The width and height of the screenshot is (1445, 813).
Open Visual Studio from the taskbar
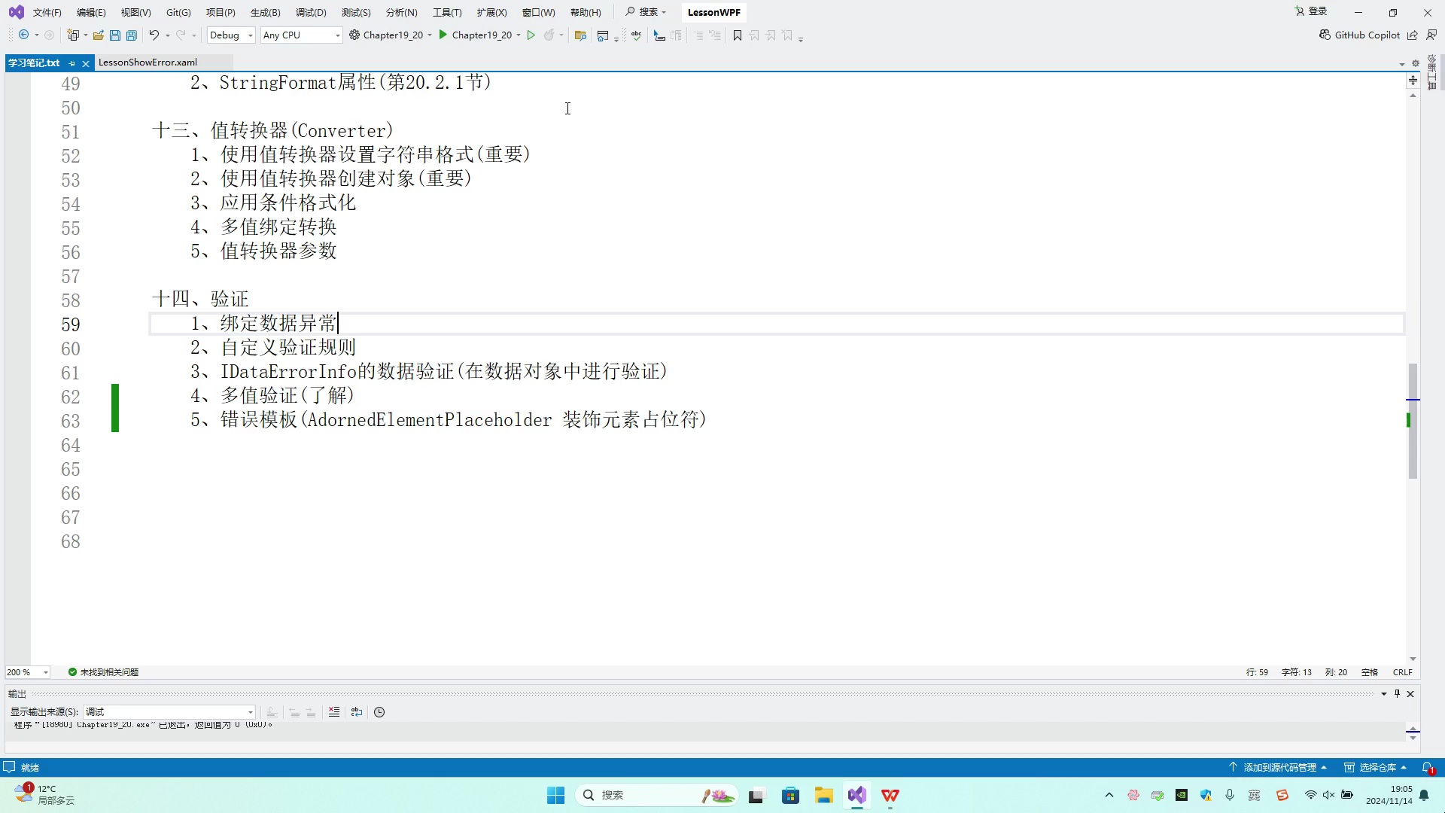coord(858,795)
